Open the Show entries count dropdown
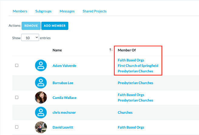Screen dimensions: 199x135 (x=30, y=38)
